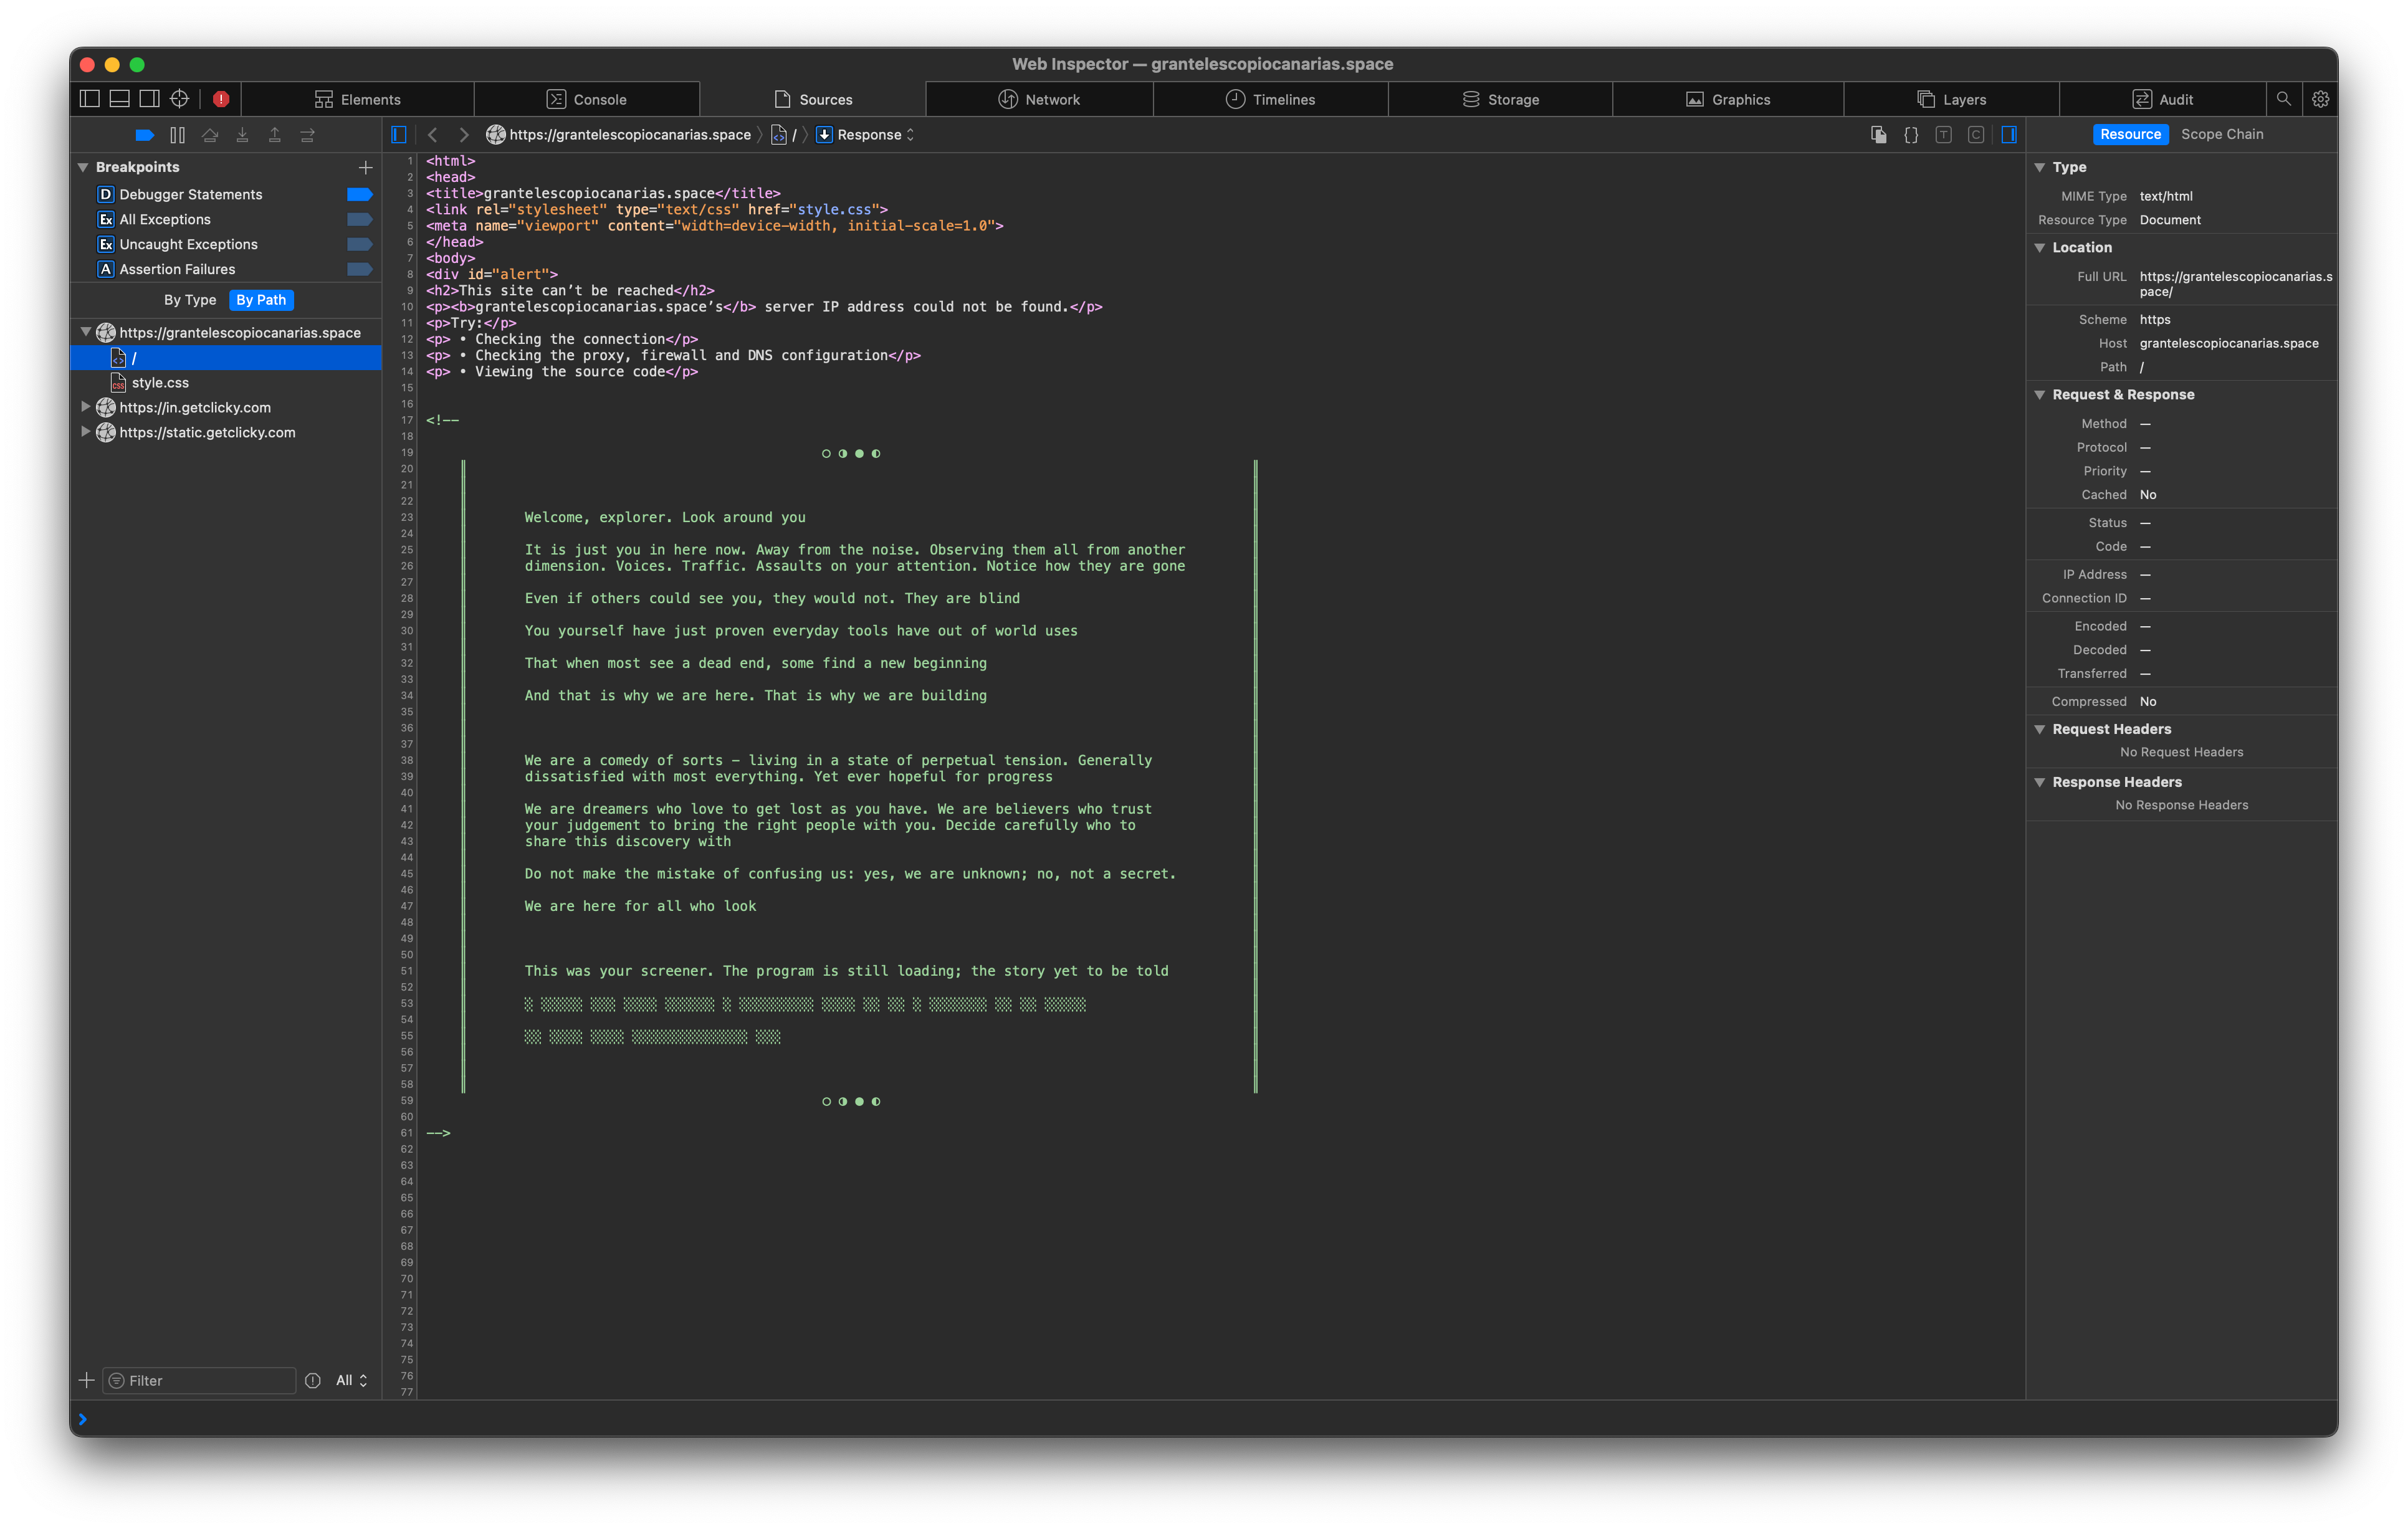This screenshot has height=1529, width=2408.
Task: Click the search magnifier icon
Action: point(2283,99)
